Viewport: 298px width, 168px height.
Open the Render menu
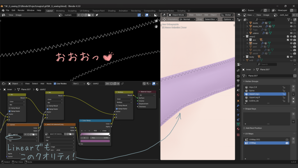pyautogui.click(x=21, y=10)
